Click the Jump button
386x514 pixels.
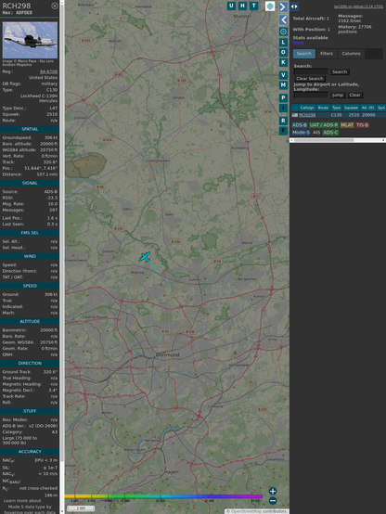(338, 95)
